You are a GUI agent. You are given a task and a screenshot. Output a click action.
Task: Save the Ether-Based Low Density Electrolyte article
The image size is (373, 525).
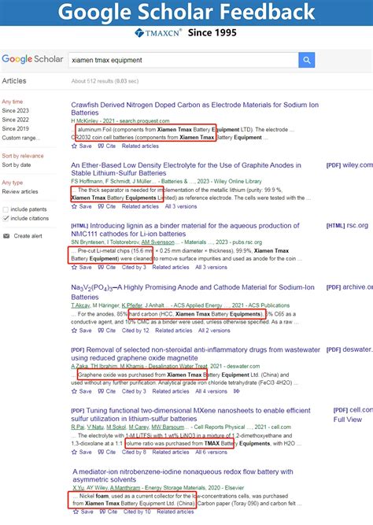(x=81, y=206)
